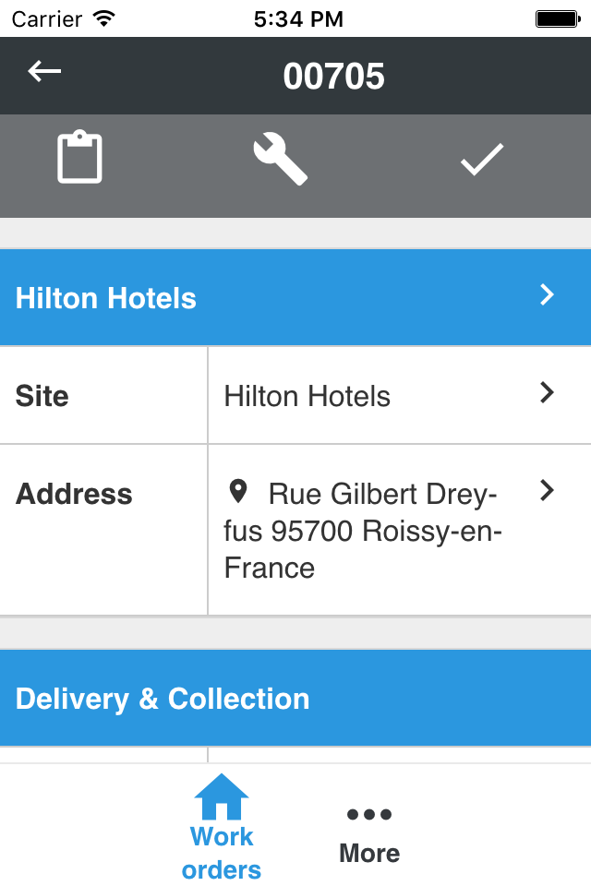Open the Hilton Hotels customer header
591x886 pixels.
(x=295, y=297)
